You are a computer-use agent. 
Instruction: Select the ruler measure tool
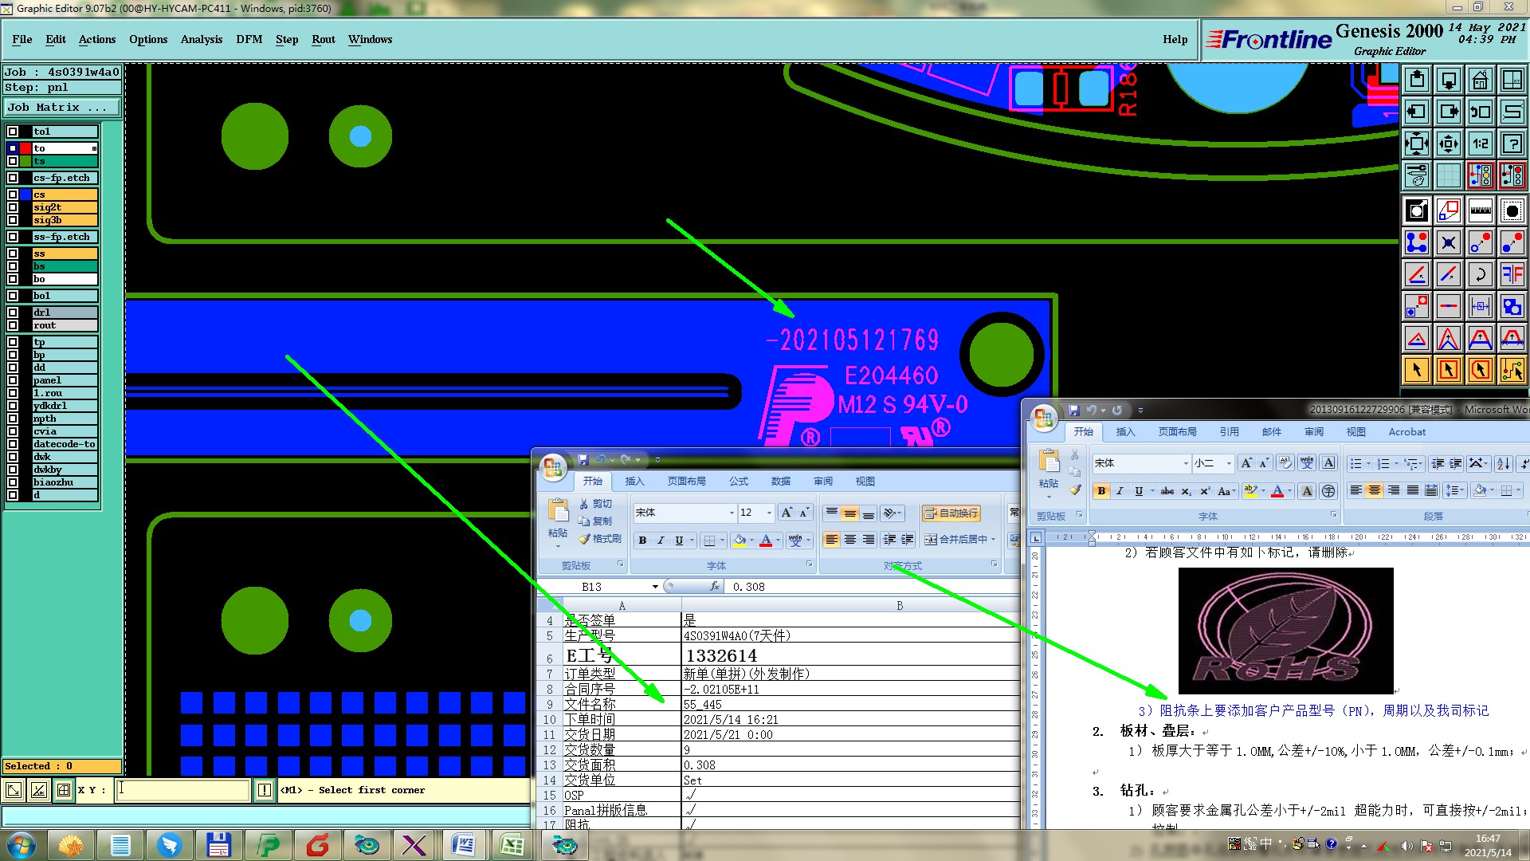coord(1480,211)
